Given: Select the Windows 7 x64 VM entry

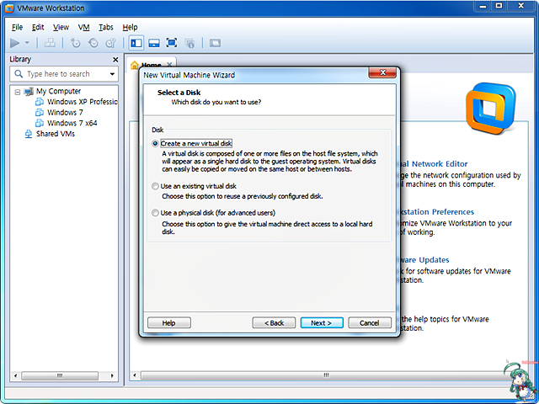Looking at the screenshot, I should [72, 123].
